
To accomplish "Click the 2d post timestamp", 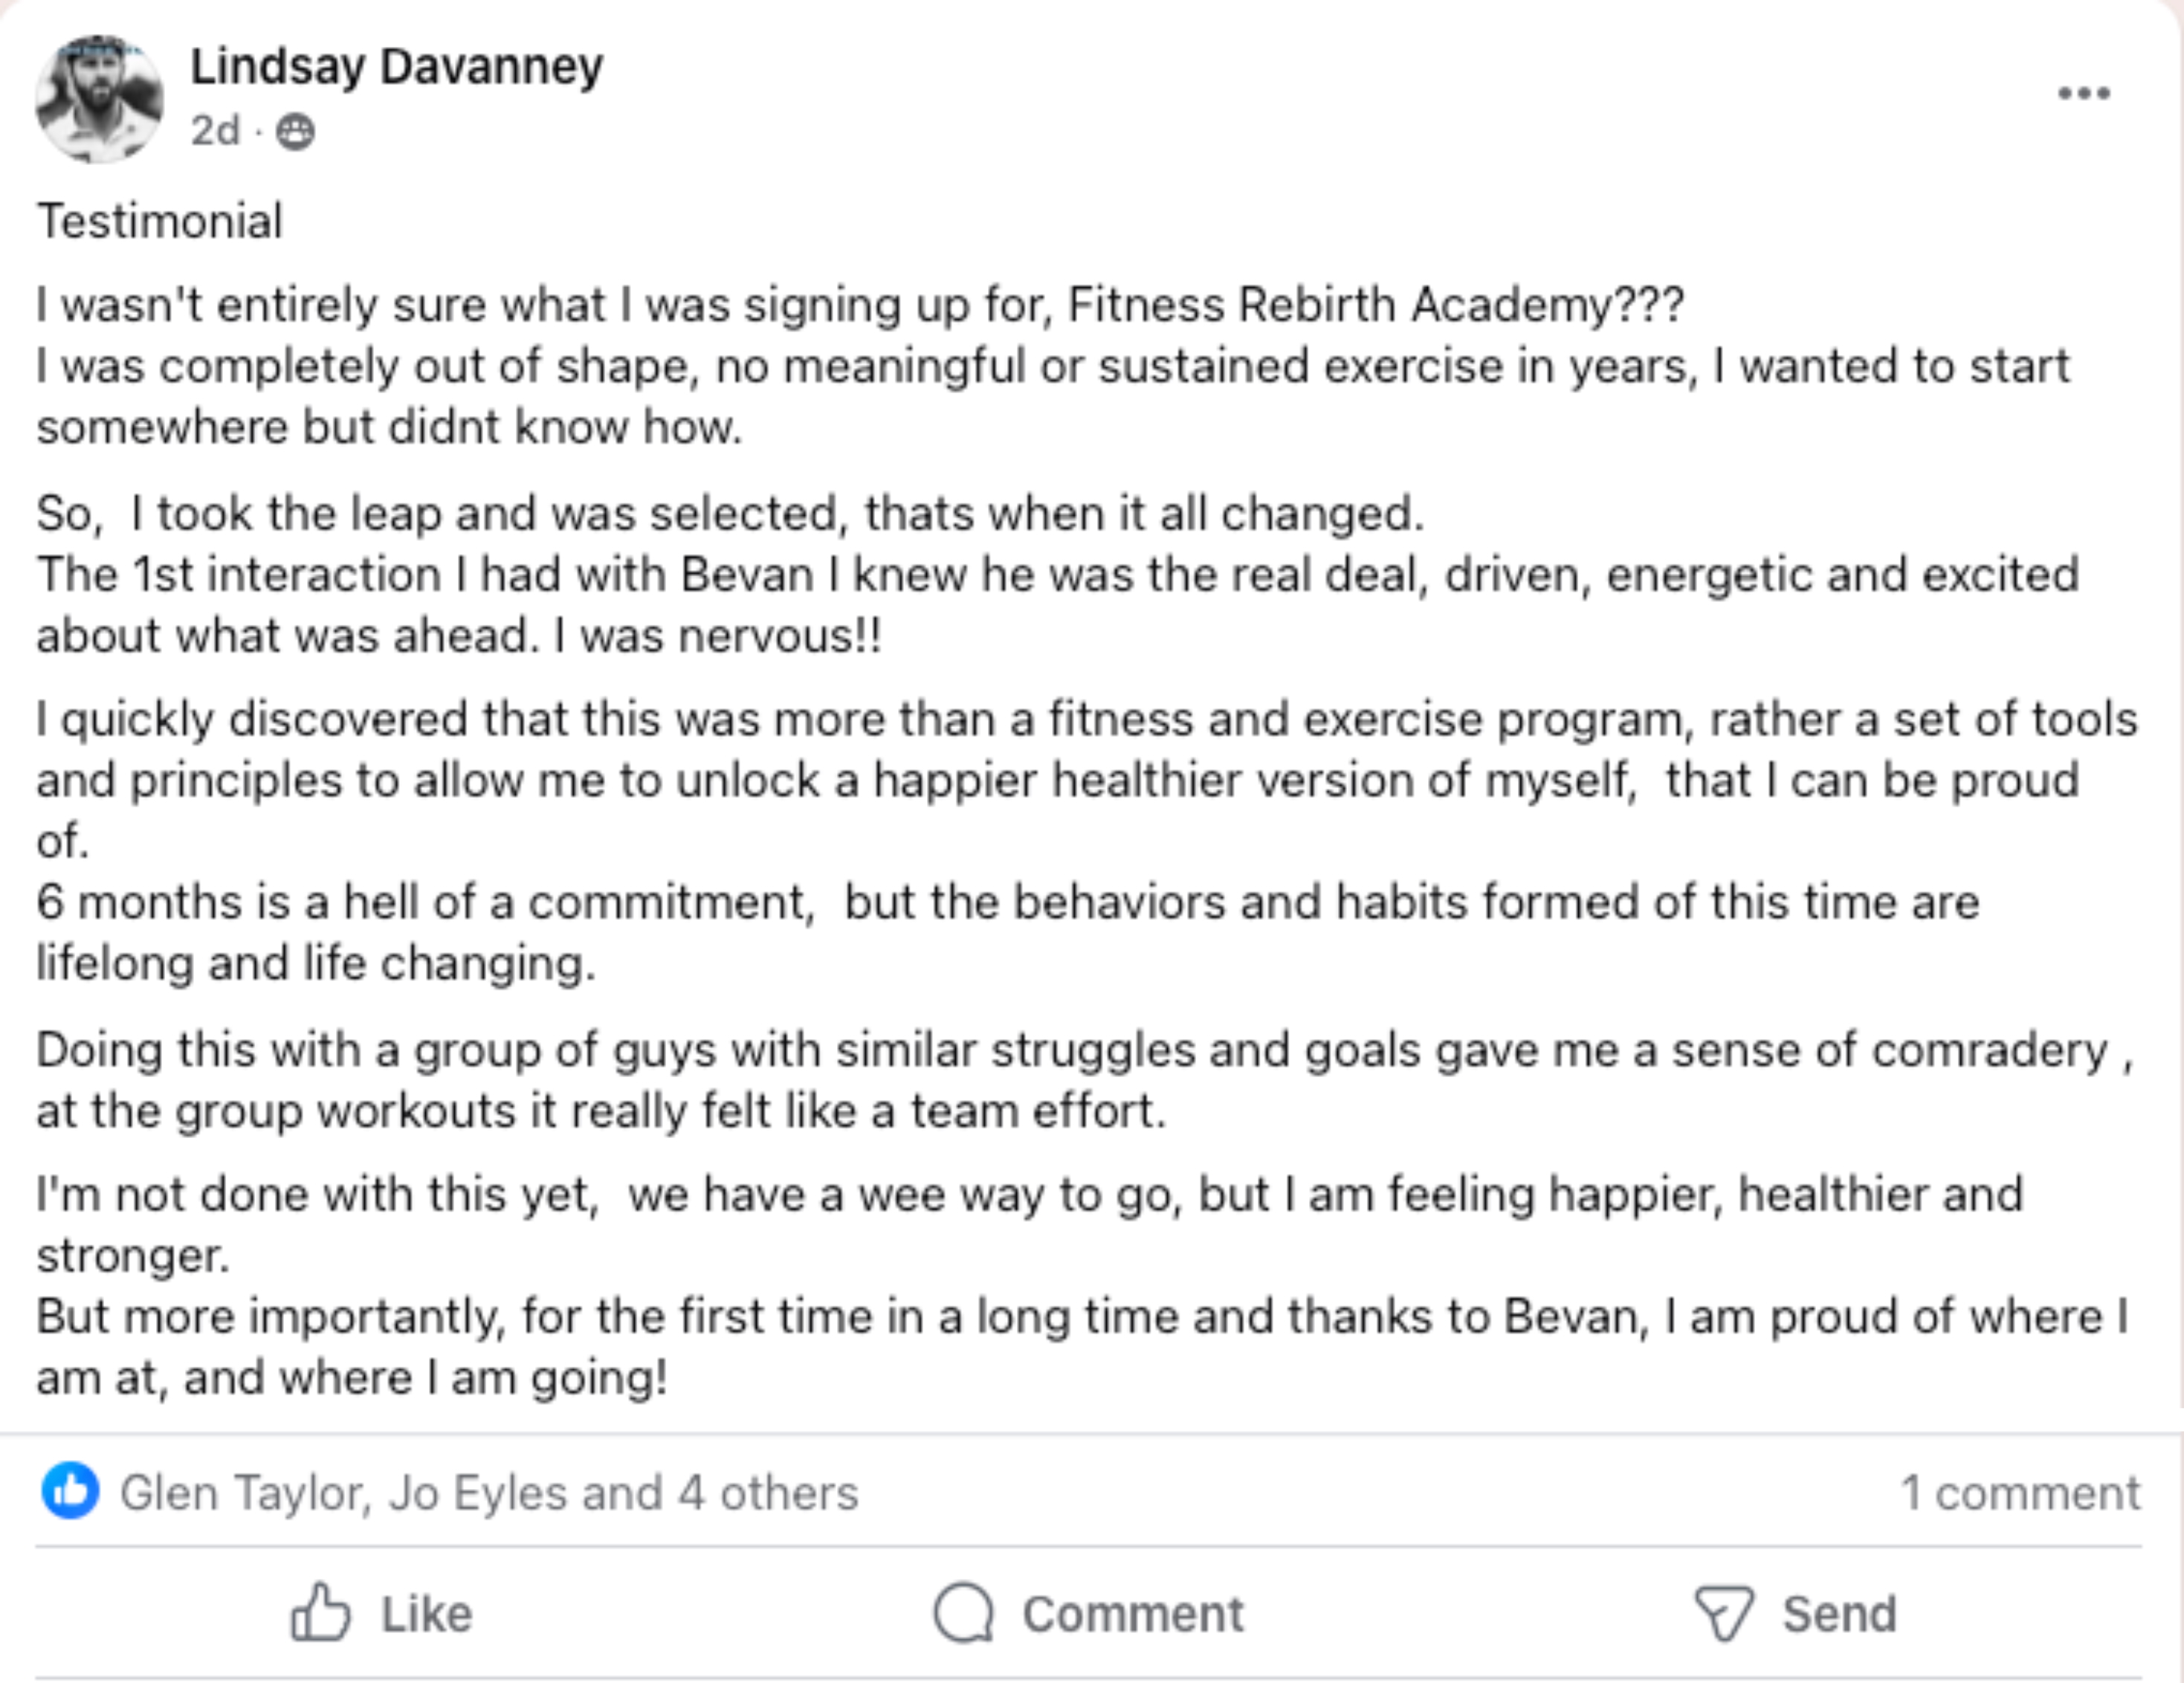I will [x=215, y=131].
